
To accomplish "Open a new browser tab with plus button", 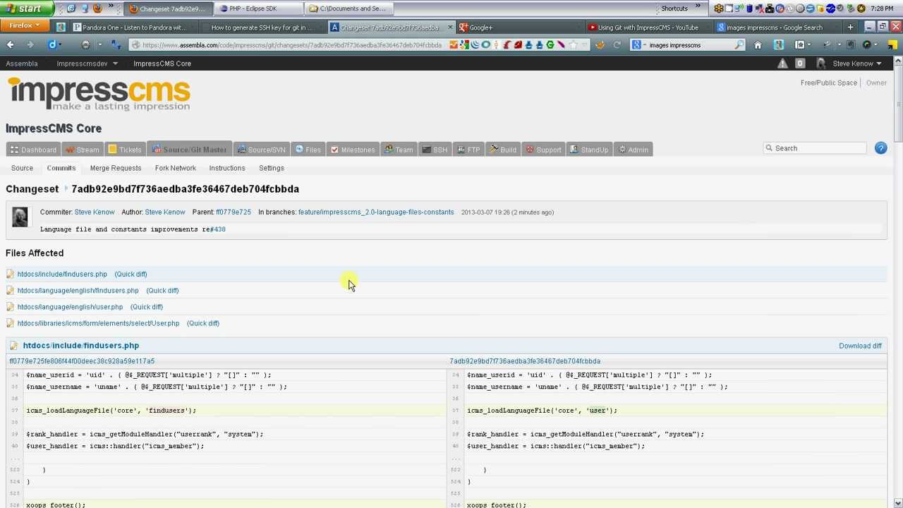I will coord(850,28).
